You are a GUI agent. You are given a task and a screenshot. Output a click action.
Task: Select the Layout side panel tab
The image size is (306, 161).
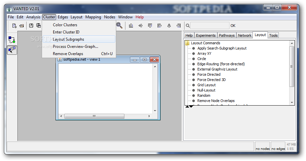click(x=260, y=35)
